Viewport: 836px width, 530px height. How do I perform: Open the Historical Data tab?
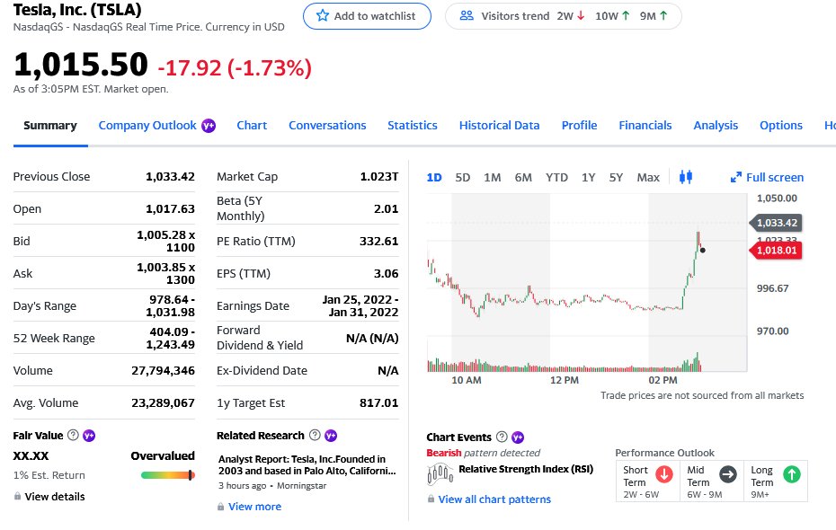pos(499,126)
